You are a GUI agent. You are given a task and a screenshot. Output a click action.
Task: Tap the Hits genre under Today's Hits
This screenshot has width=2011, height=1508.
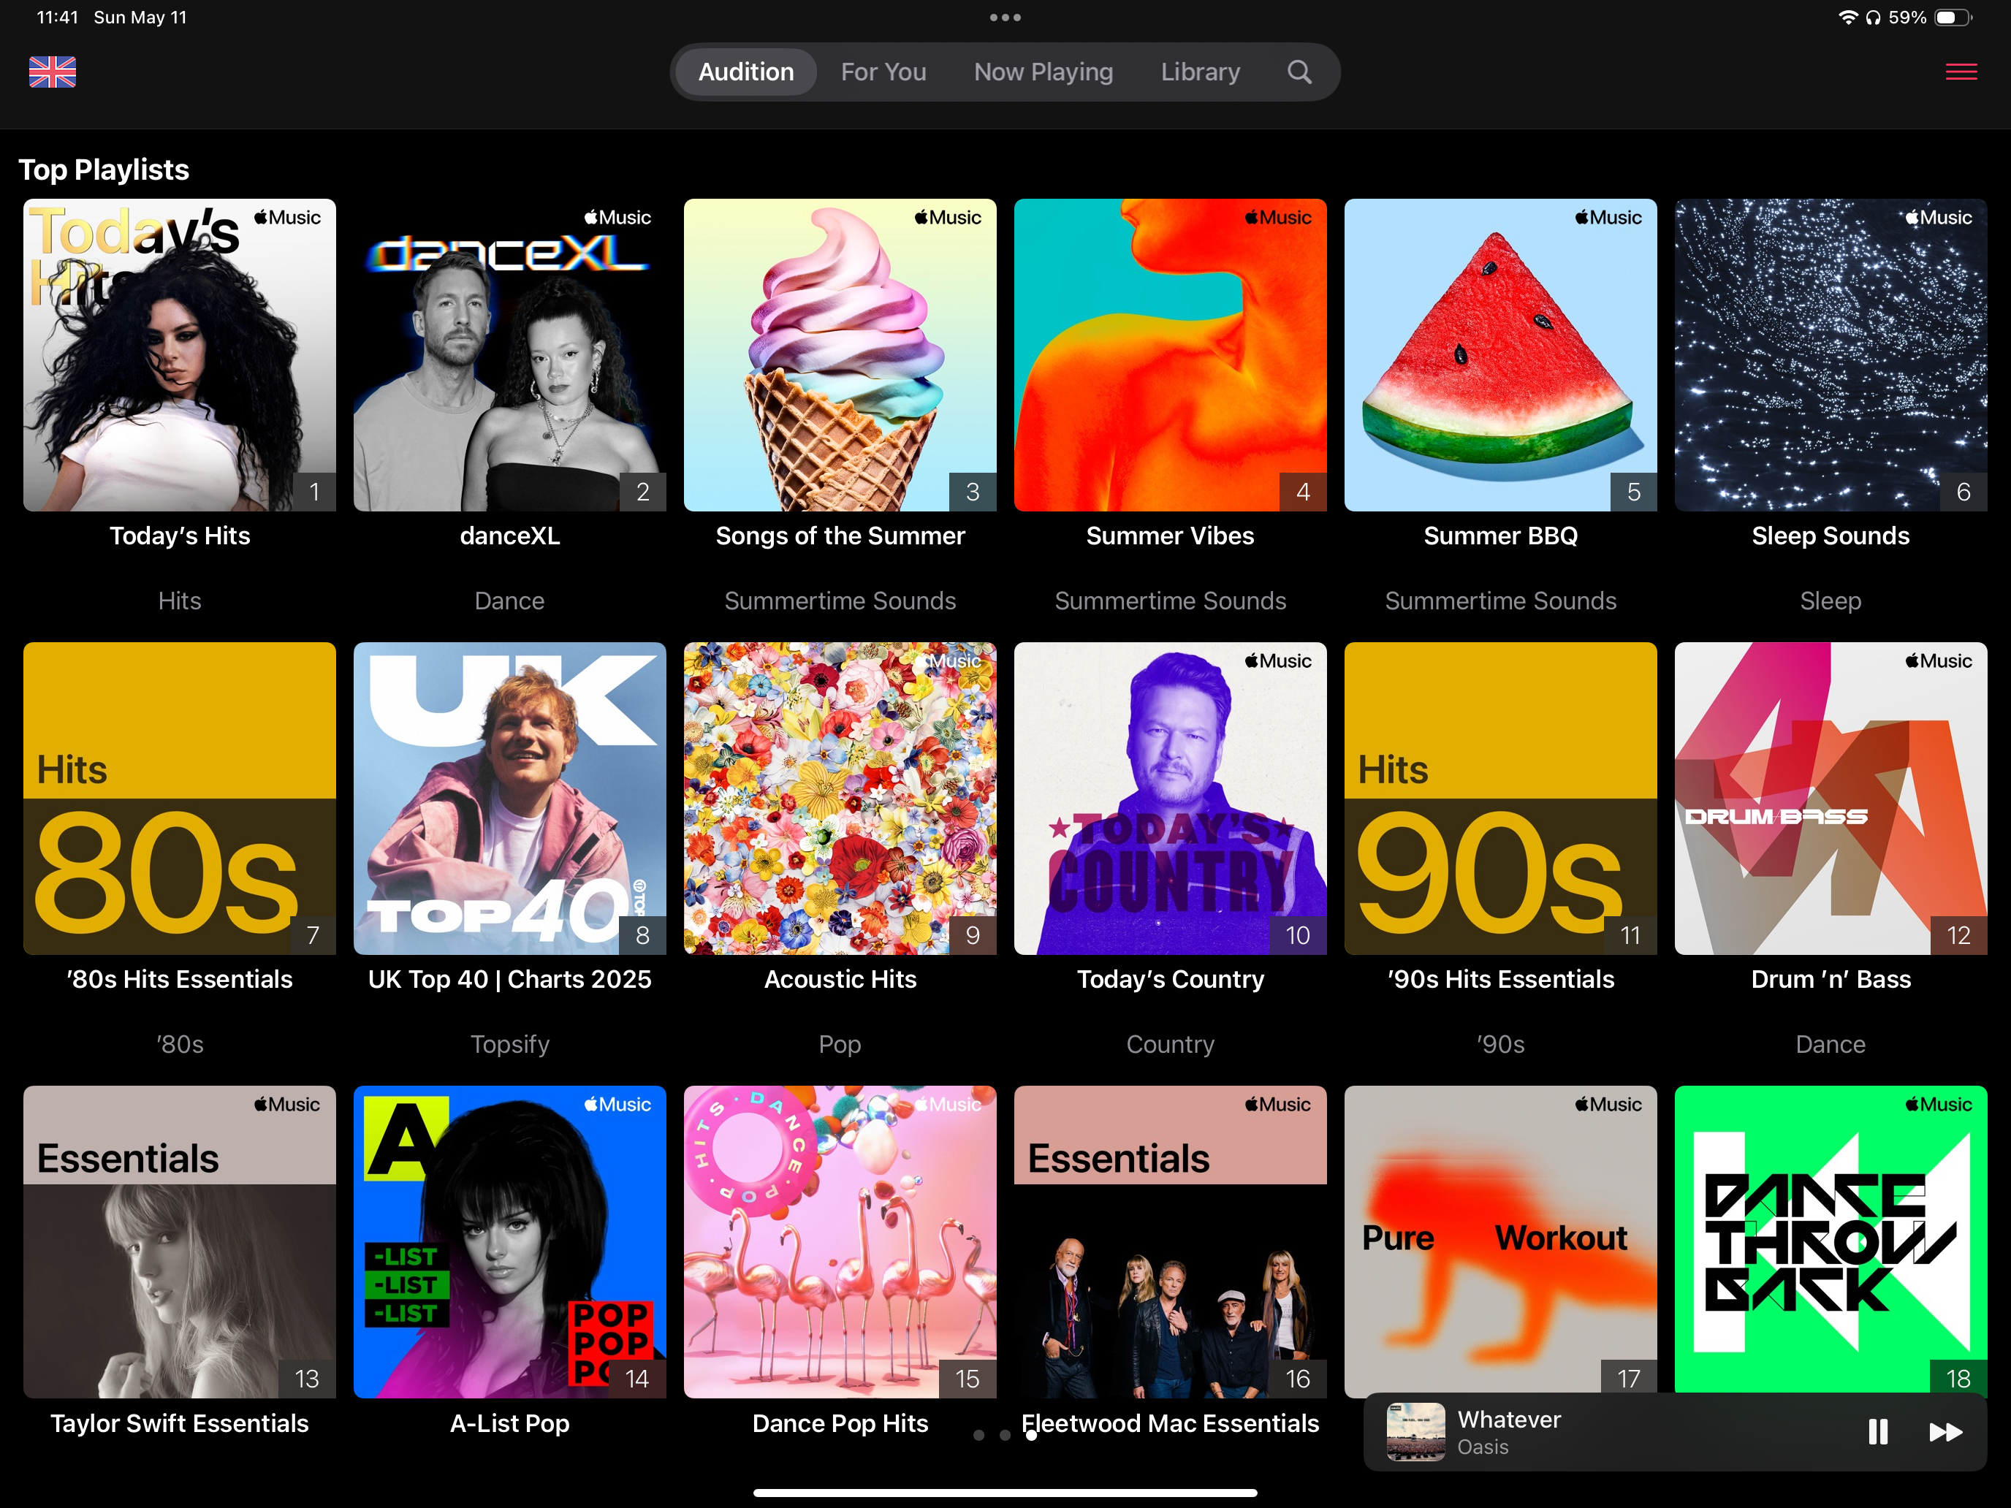coord(179,601)
